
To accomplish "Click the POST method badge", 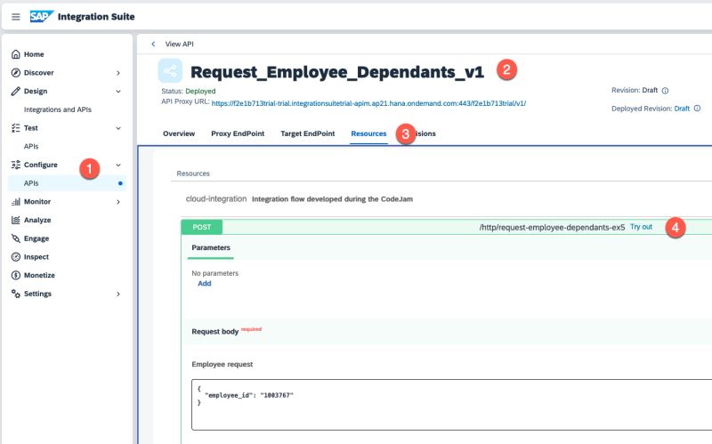I will (202, 227).
